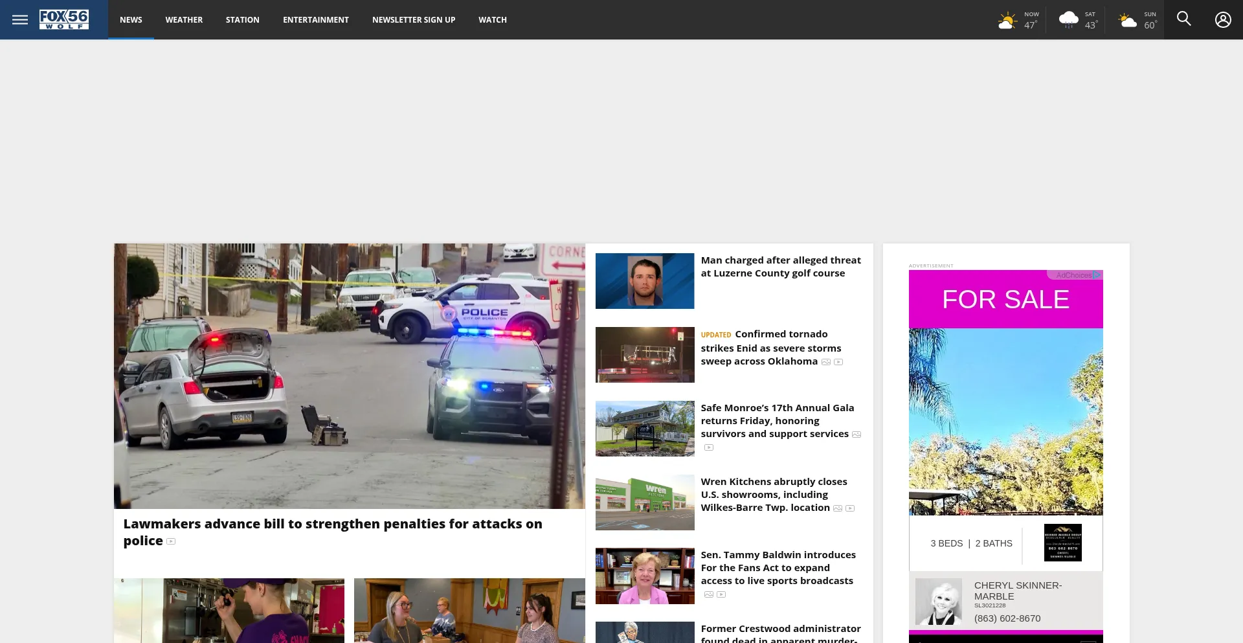Screen dimensions: 1243x643
Task: Click the Safe Monroe house thumbnail
Action: (645, 429)
